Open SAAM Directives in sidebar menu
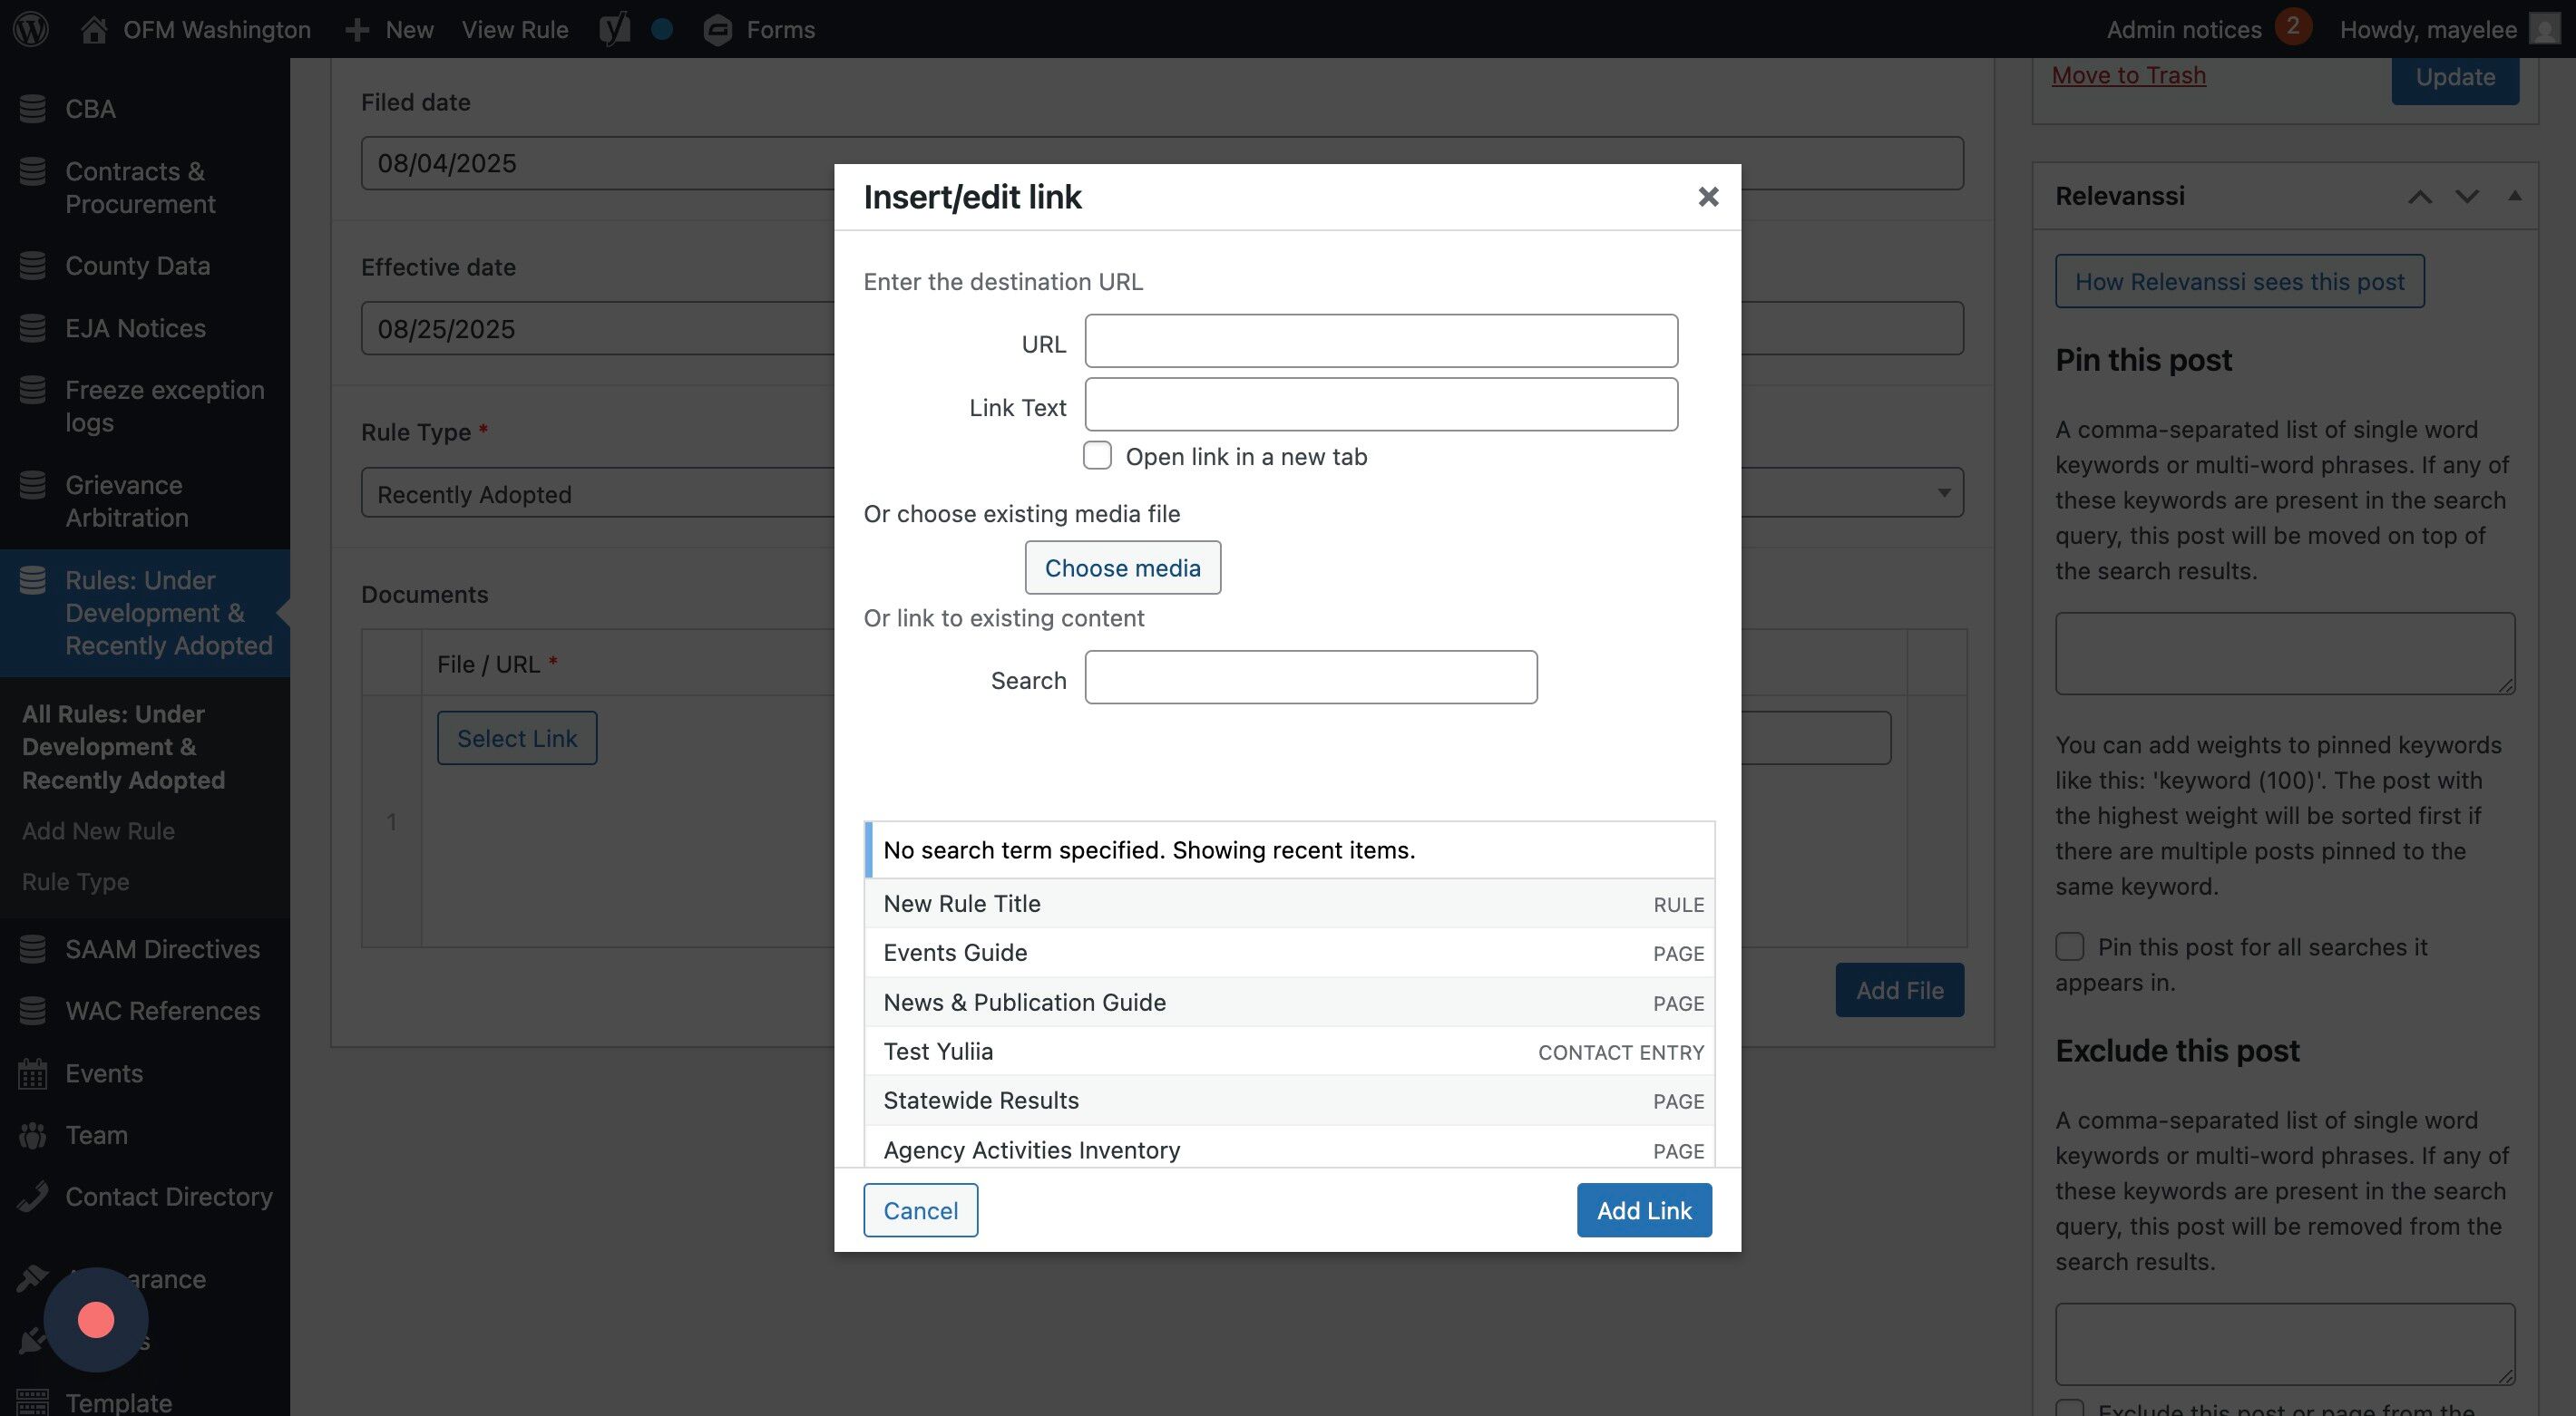Screen dimensions: 2576x1416 tap(162, 948)
